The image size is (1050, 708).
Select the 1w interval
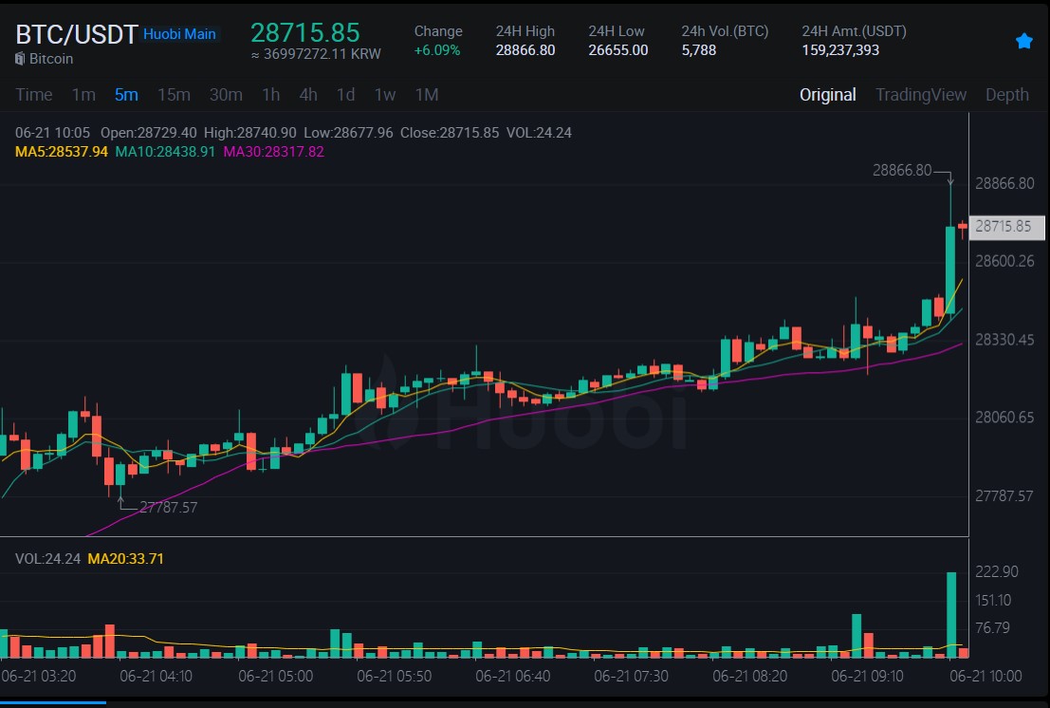coord(384,95)
